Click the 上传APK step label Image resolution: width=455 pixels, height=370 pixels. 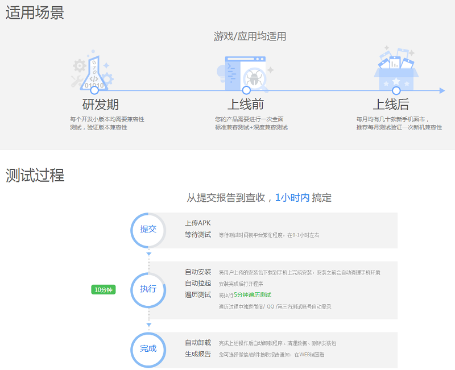coord(197,223)
